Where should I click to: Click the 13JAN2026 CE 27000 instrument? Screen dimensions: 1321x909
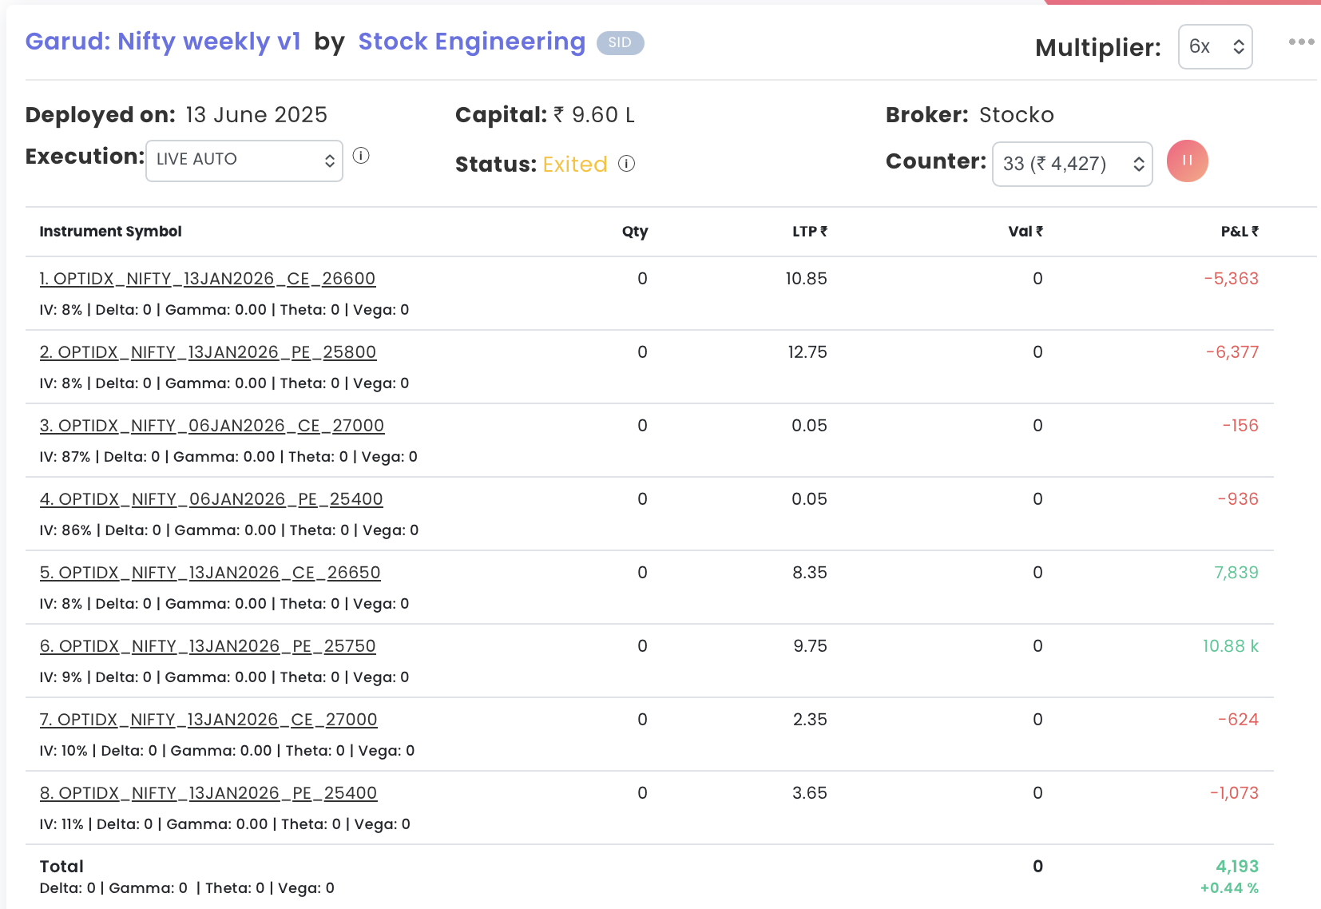(x=208, y=720)
